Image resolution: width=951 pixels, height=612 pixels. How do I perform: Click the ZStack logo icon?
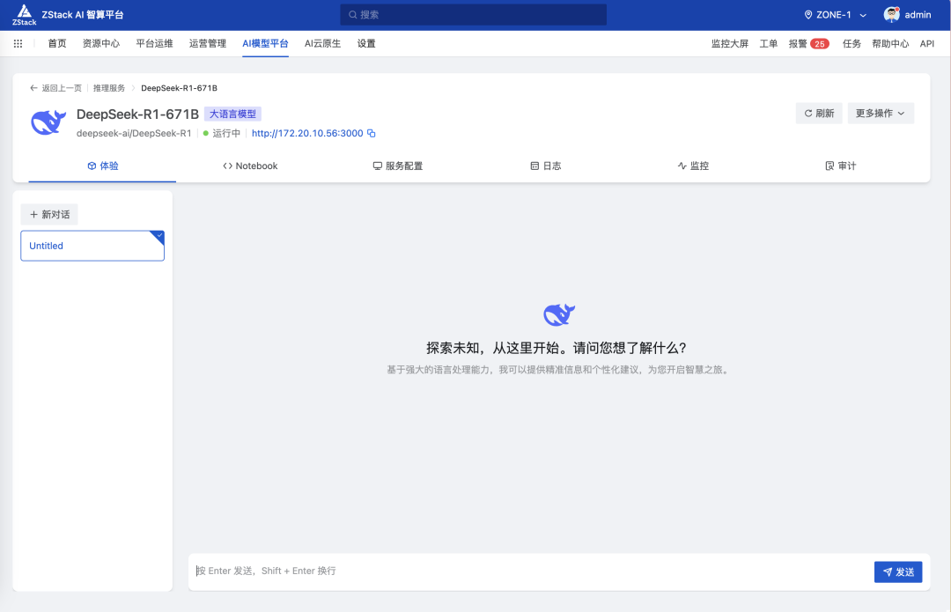tap(25, 14)
